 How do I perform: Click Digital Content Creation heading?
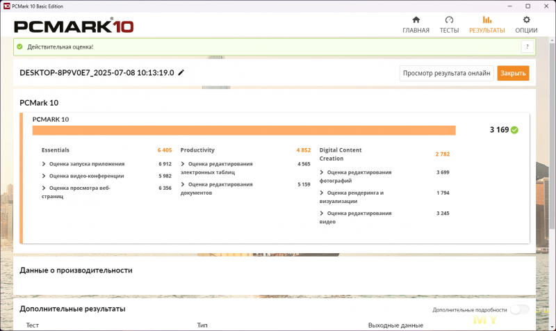341,154
